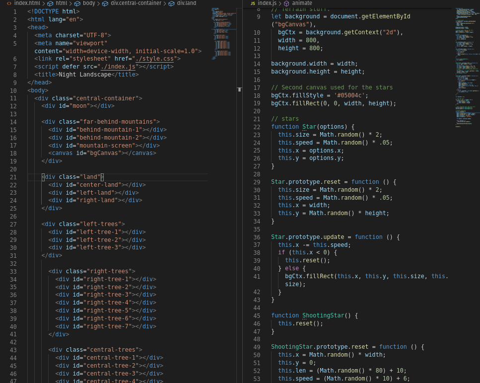This screenshot has width=480, height=383.
Task: Click the behind-mountain-1 div line
Action: coord(107,130)
